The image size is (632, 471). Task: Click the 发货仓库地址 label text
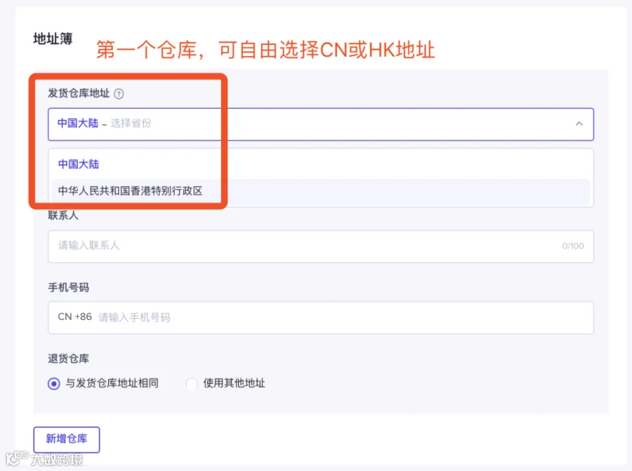(x=79, y=93)
